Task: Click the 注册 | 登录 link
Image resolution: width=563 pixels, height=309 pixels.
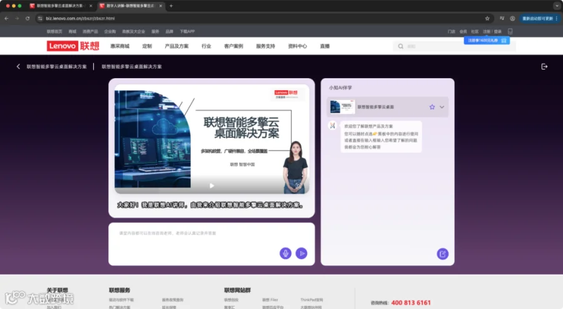Action: coord(492,31)
